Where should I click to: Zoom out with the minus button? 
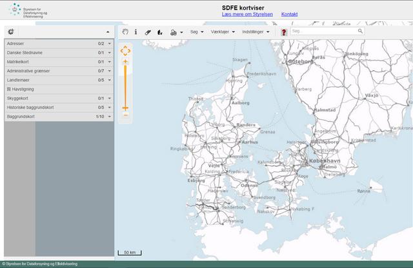tap(125, 116)
